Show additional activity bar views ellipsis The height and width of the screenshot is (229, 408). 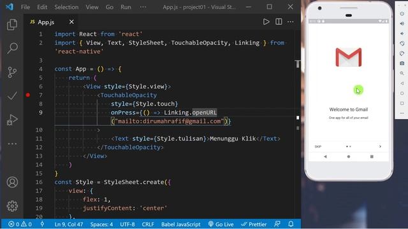tap(12, 144)
